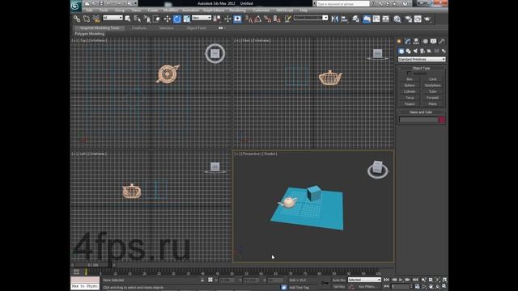Open the Rendering menu
Screen dimensions: 518x291
click(237, 11)
